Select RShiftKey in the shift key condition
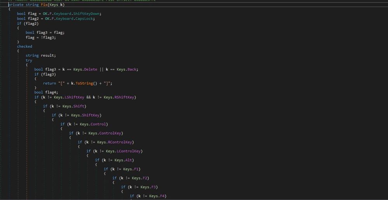This screenshot has height=200, width=388. click(x=124, y=97)
